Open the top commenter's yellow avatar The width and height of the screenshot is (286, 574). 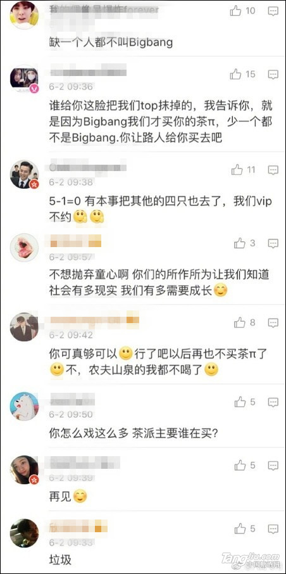(x=24, y=15)
